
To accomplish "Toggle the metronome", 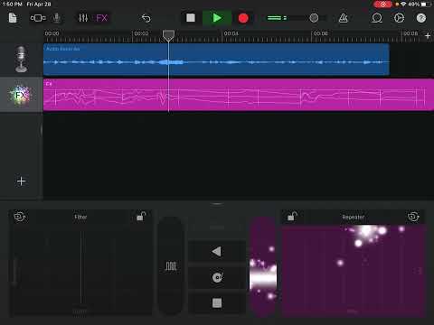I will pos(344,18).
